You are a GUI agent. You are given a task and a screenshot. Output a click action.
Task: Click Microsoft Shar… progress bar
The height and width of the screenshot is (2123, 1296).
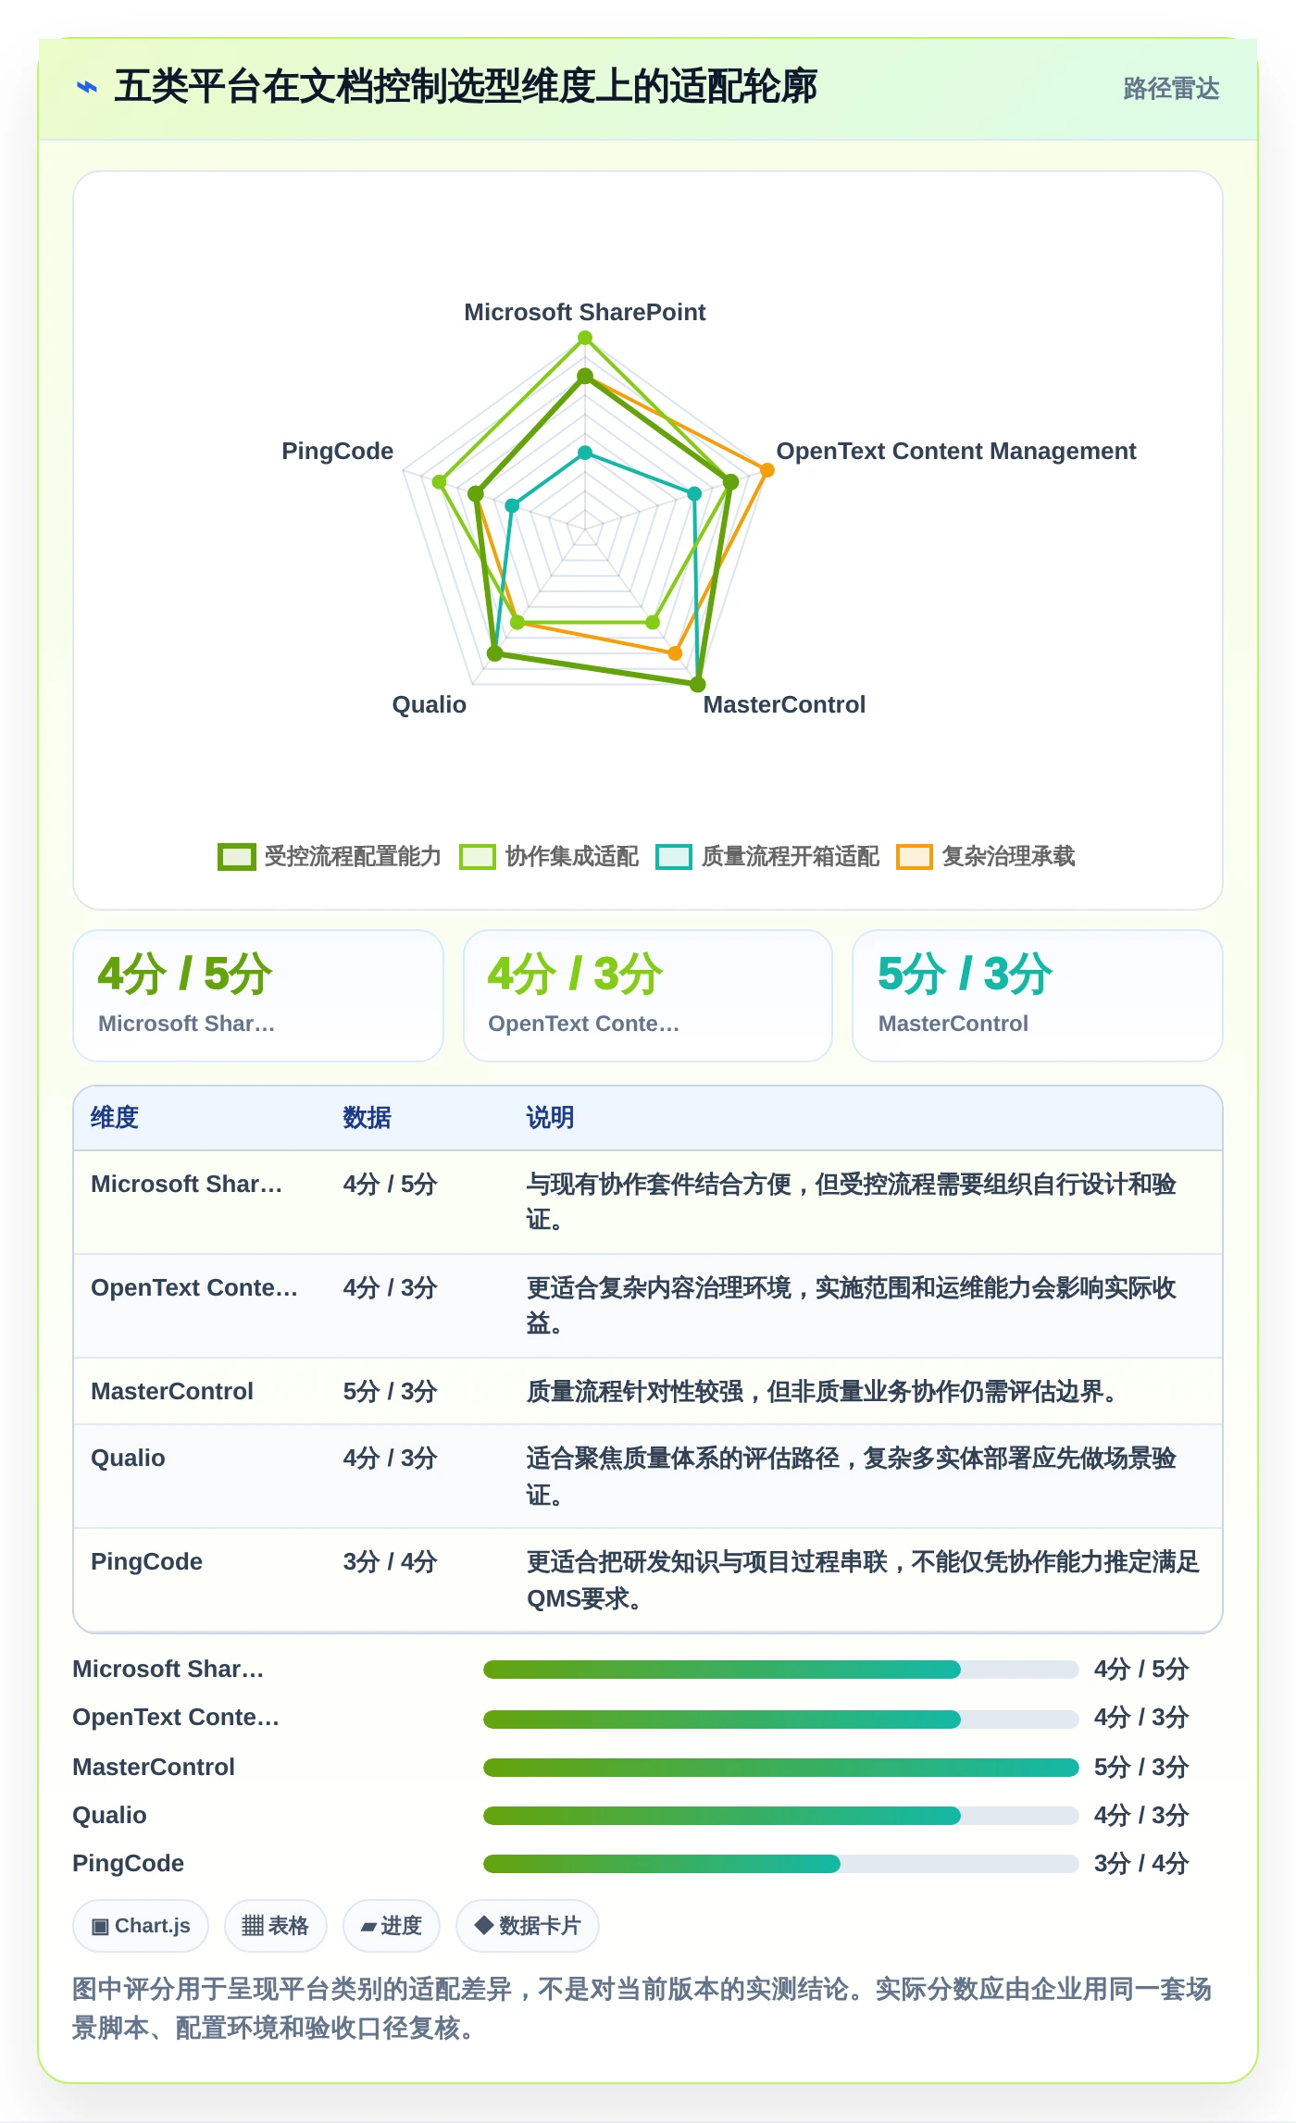780,1670
